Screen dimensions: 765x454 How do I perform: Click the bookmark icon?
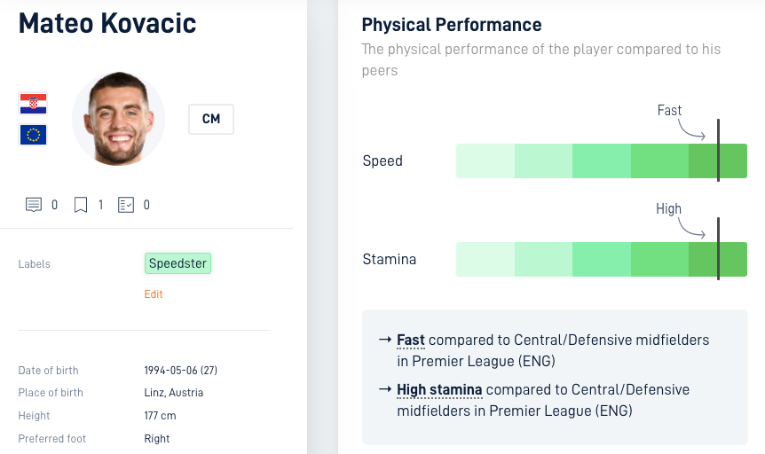click(x=81, y=205)
